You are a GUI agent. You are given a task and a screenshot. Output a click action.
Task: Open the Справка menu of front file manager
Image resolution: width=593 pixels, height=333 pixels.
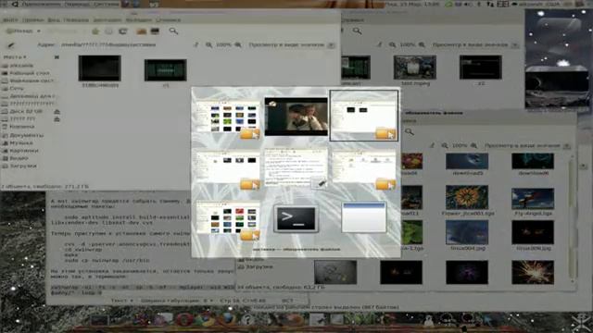click(169, 20)
